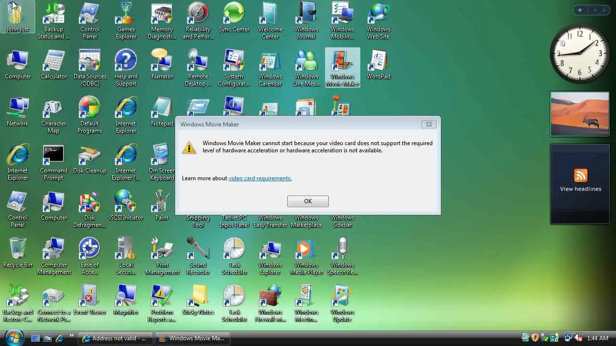Click the Start orb button

(13, 337)
